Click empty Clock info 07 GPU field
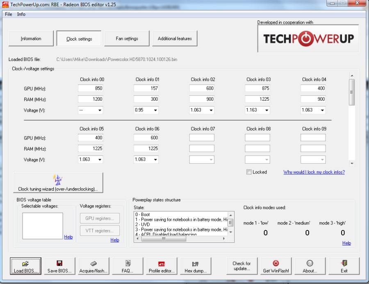 tap(202, 137)
